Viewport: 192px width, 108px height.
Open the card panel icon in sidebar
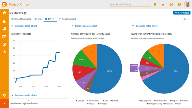(x=4, y=36)
